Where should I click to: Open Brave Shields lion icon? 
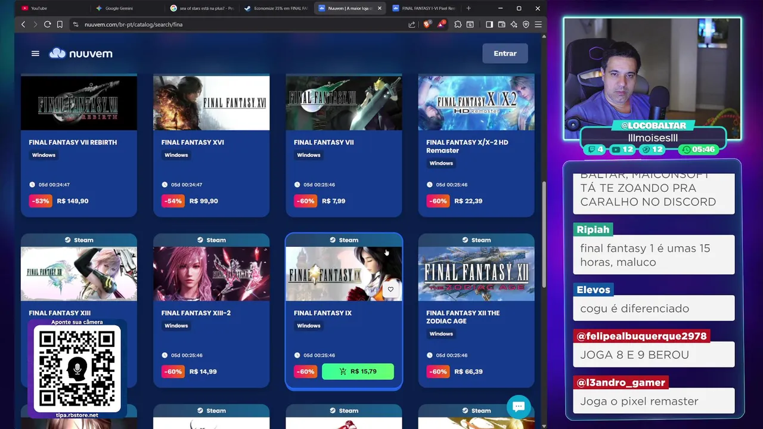[427, 24]
